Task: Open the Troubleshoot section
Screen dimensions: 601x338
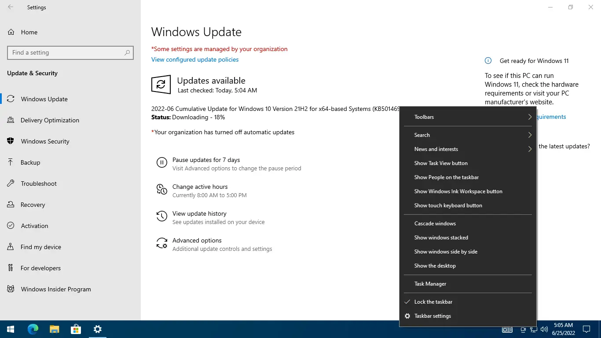Action: (70, 184)
